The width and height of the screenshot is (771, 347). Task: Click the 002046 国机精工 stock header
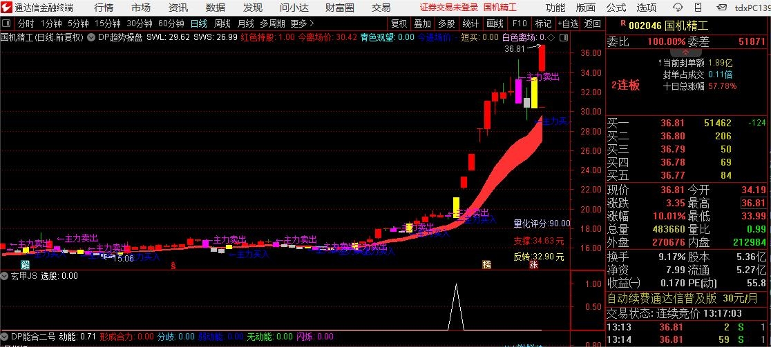coord(670,26)
